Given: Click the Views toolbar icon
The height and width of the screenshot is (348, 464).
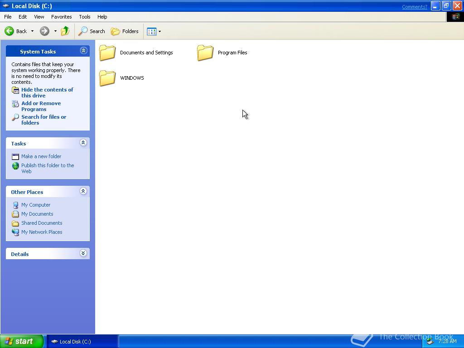Looking at the screenshot, I should (151, 31).
